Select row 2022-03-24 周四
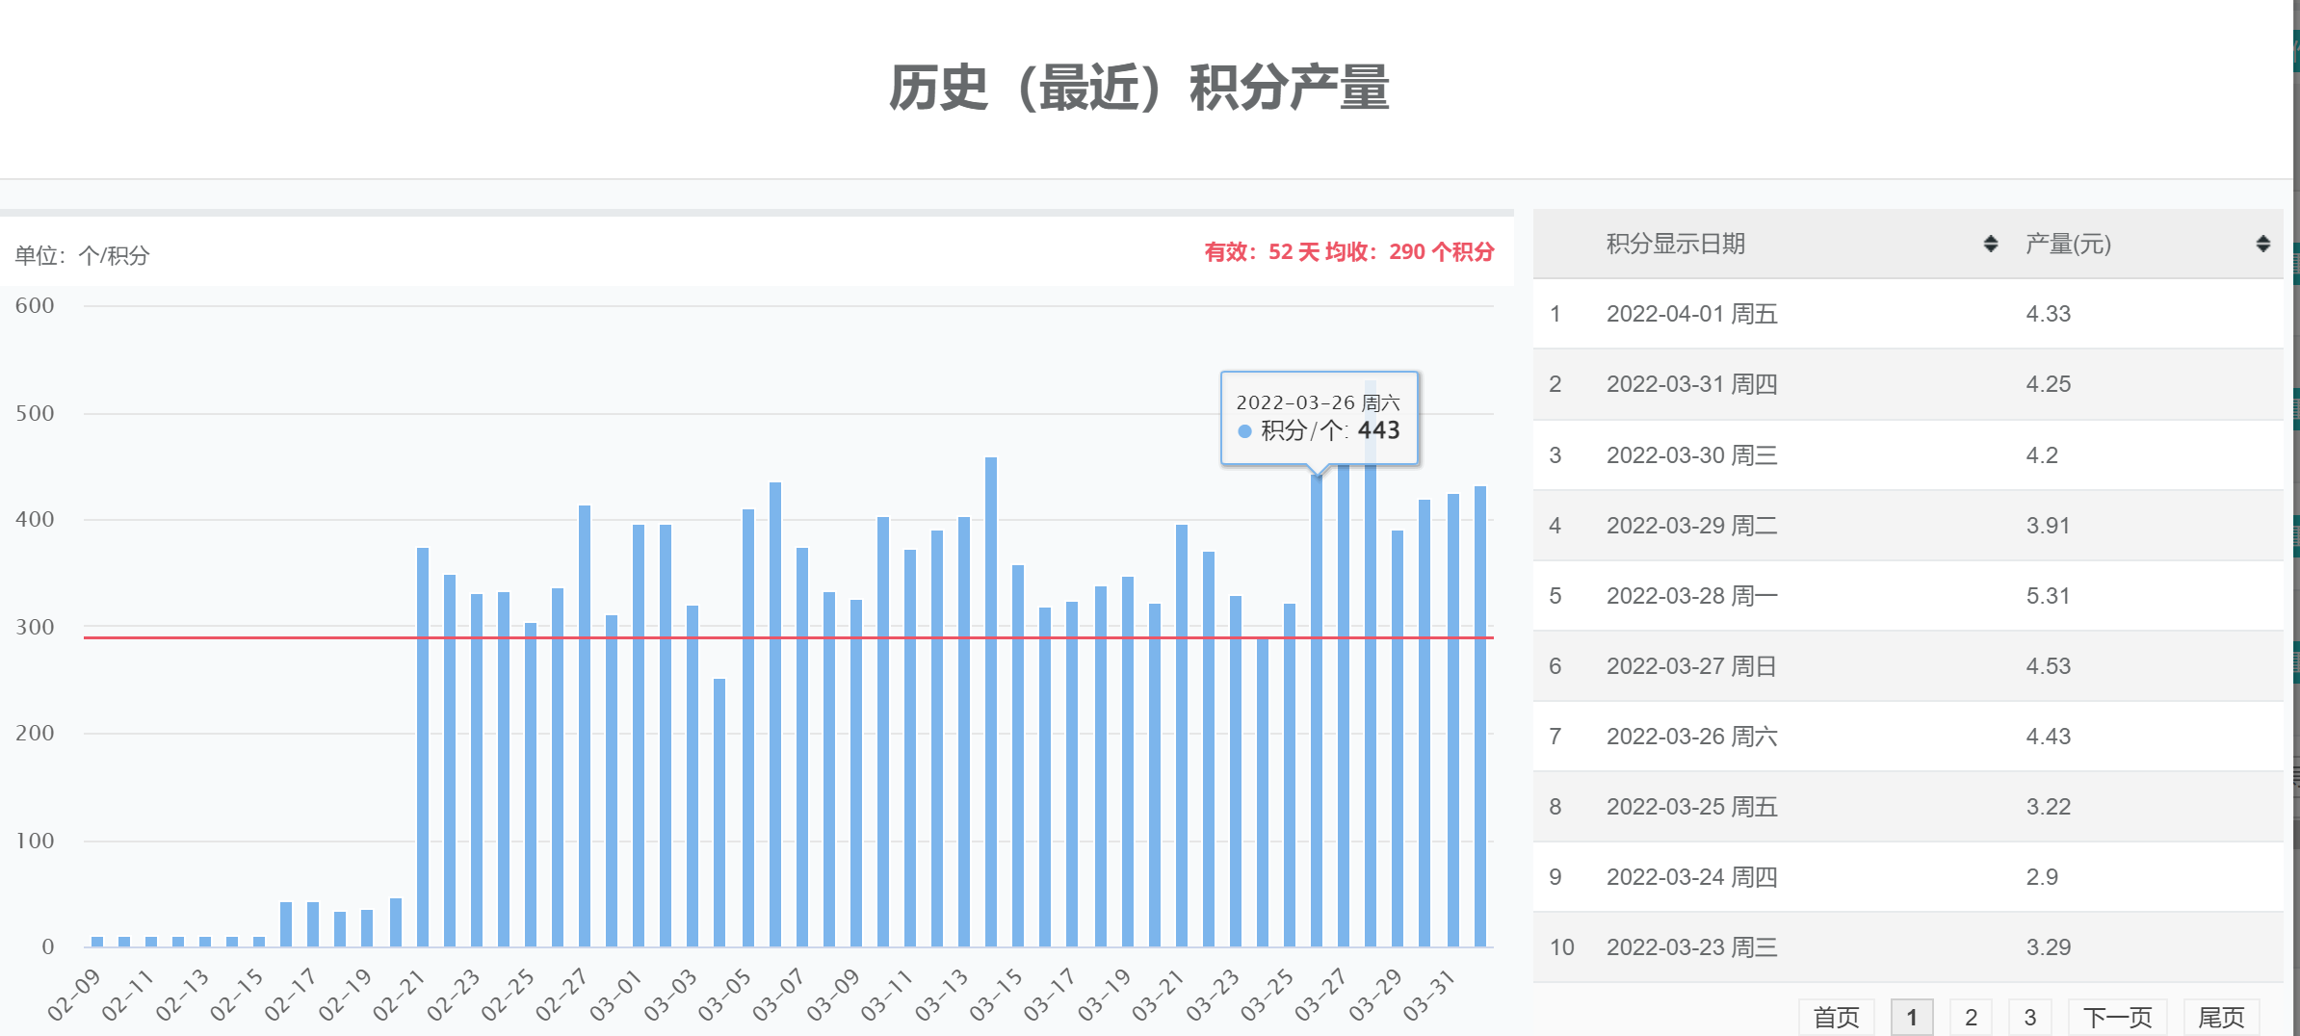 click(x=1908, y=876)
